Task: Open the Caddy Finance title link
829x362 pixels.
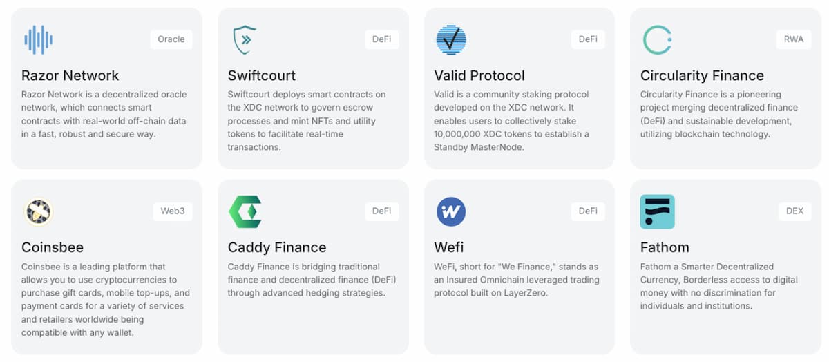Action: pos(277,247)
